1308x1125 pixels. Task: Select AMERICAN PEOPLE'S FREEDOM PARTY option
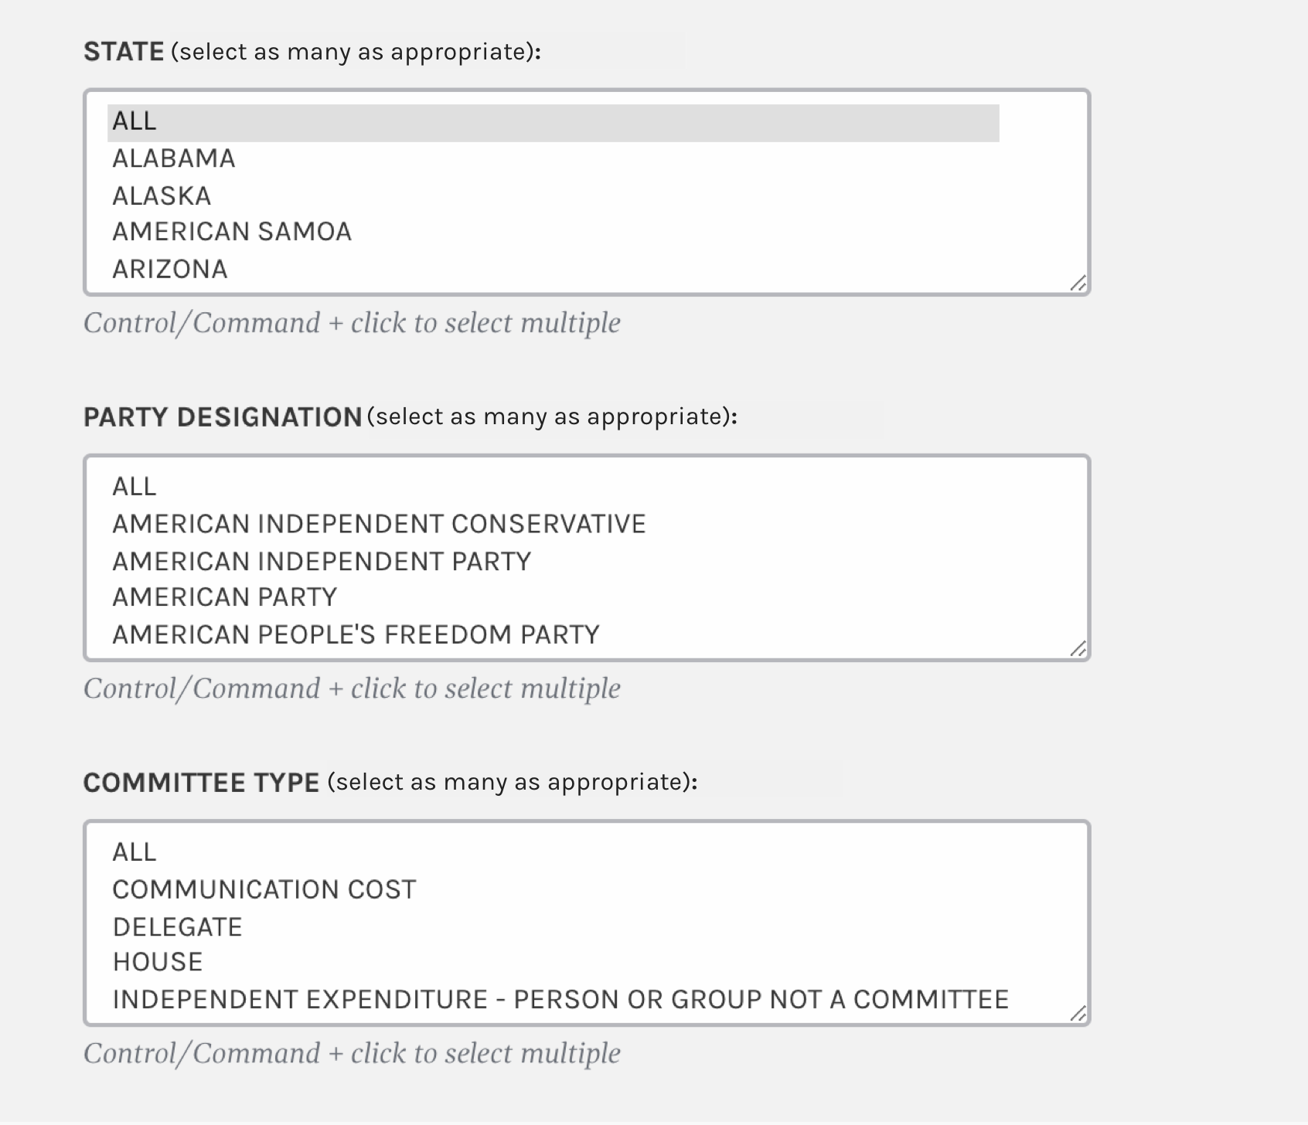point(553,634)
